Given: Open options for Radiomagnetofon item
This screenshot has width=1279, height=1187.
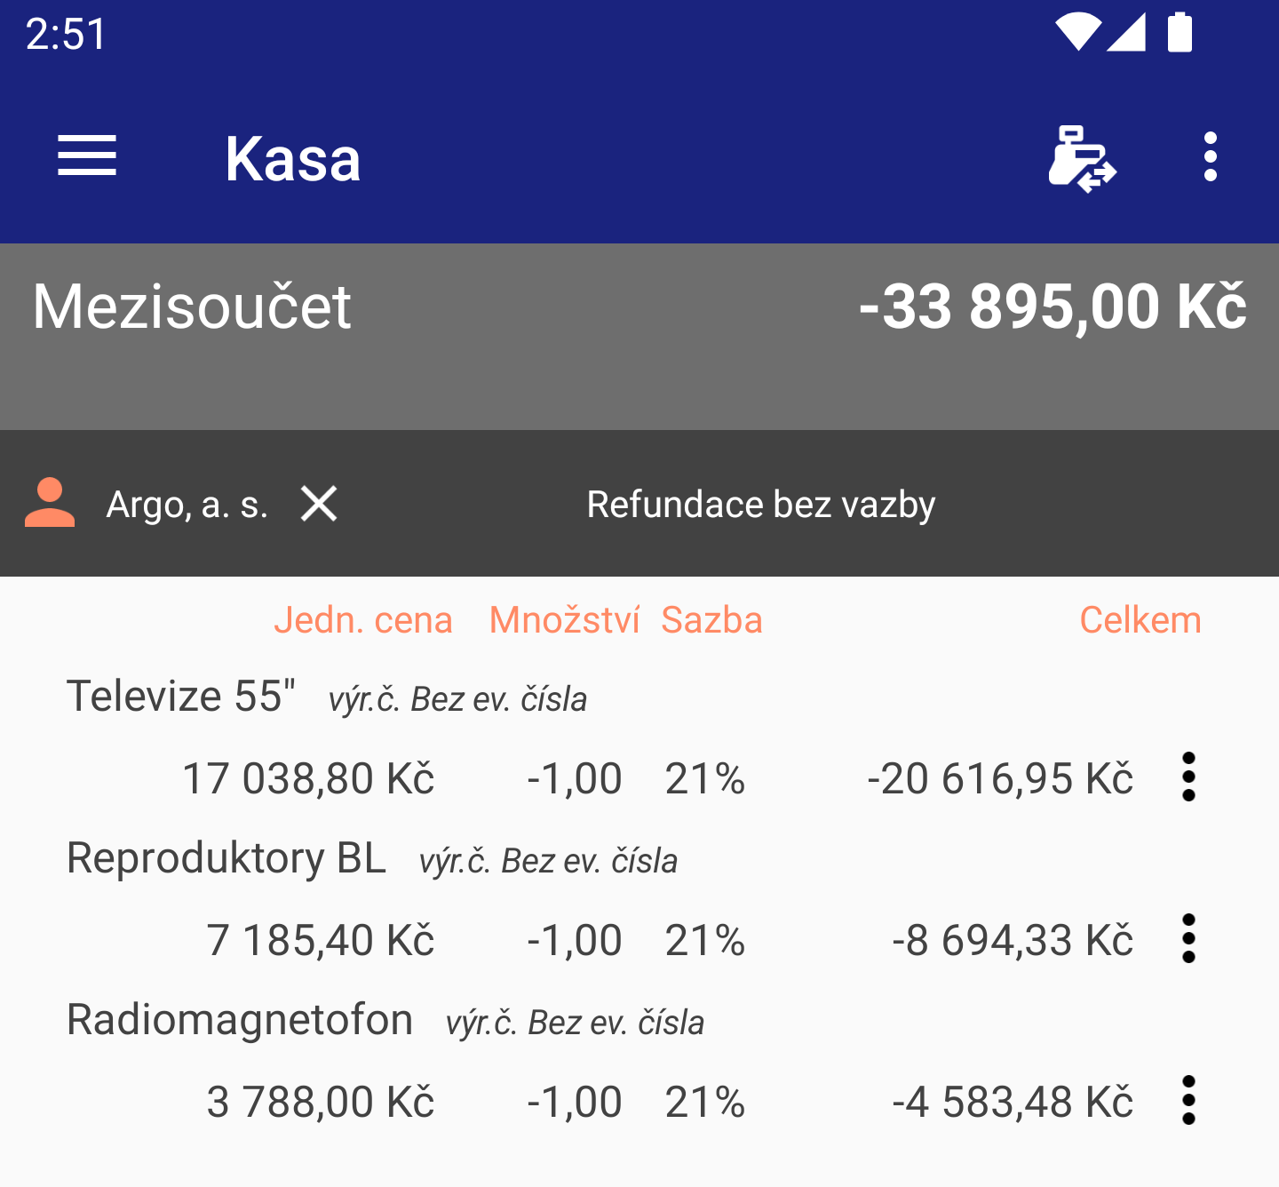Looking at the screenshot, I should 1189,1100.
